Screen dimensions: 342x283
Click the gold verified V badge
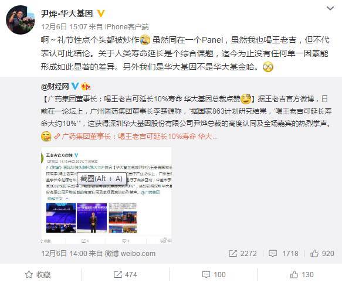(x=100, y=13)
